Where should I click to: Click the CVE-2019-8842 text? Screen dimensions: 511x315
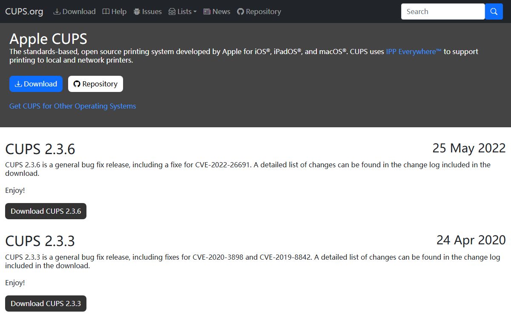click(x=285, y=257)
